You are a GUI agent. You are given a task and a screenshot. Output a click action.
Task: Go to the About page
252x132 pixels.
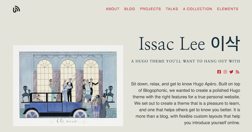[112, 9]
